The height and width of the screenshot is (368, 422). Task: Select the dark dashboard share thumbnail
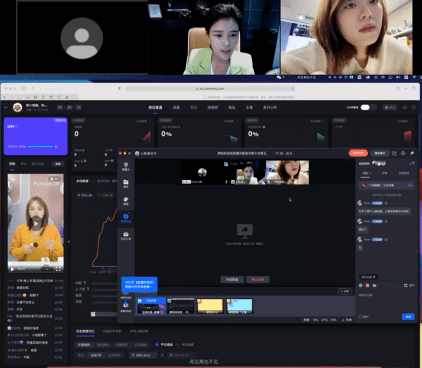181,306
